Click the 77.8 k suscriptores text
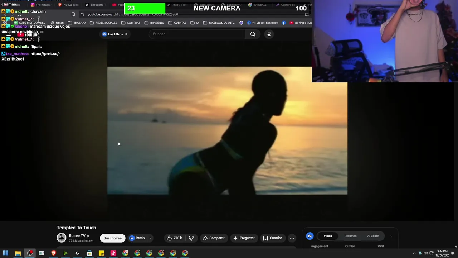This screenshot has width=458, height=258. pos(81,241)
